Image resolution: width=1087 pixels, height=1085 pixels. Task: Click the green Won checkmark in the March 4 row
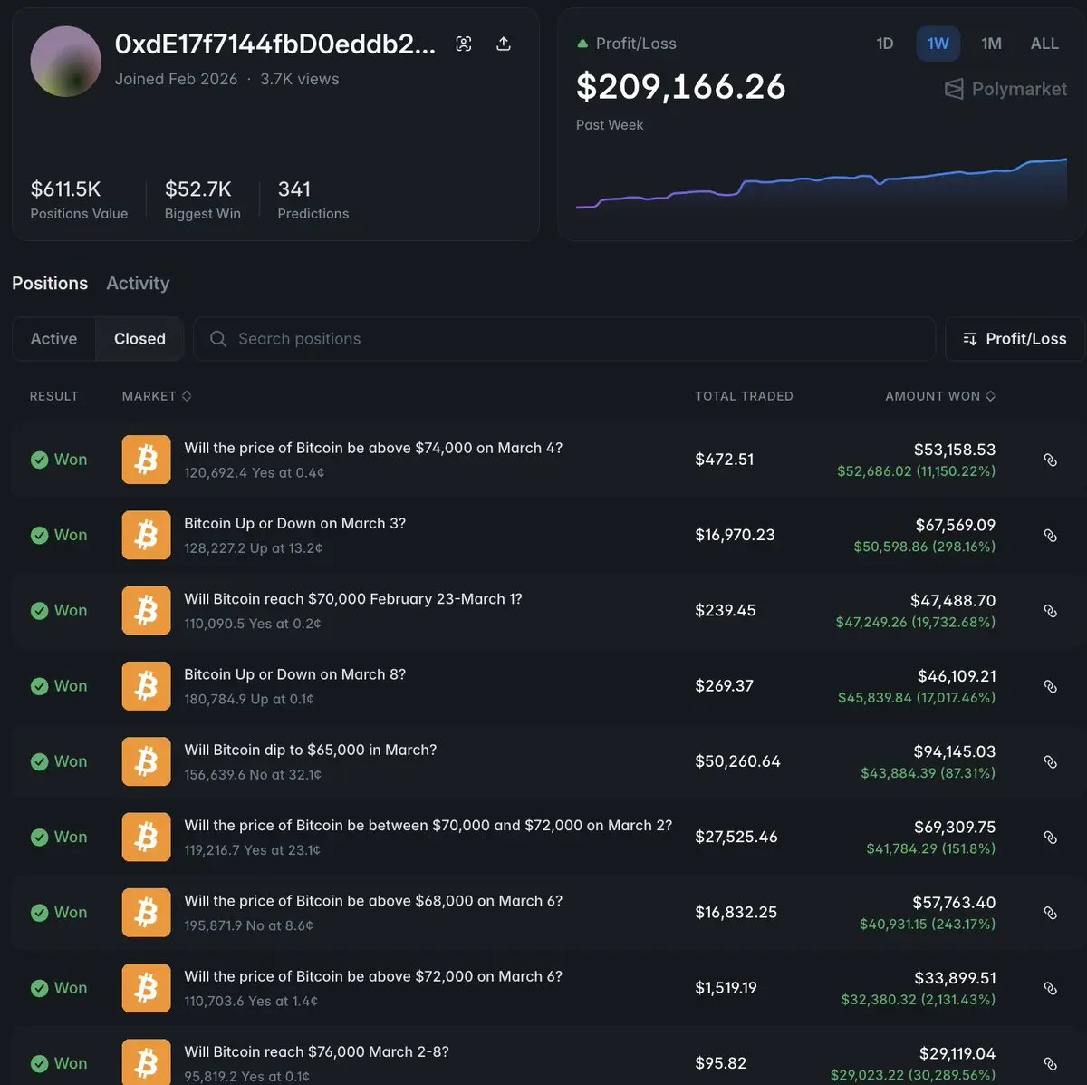click(39, 460)
